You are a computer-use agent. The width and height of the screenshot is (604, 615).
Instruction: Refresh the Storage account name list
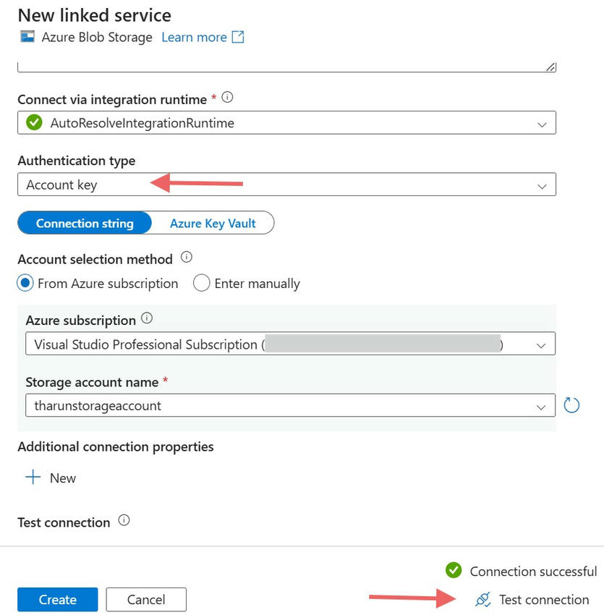click(x=571, y=404)
